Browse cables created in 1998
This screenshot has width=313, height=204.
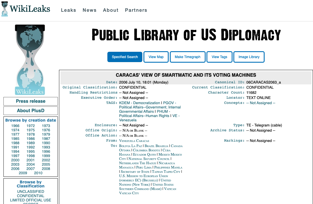[x=31, y=156]
